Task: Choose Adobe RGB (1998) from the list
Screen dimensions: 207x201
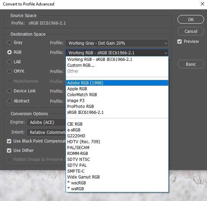Action: coord(117,83)
